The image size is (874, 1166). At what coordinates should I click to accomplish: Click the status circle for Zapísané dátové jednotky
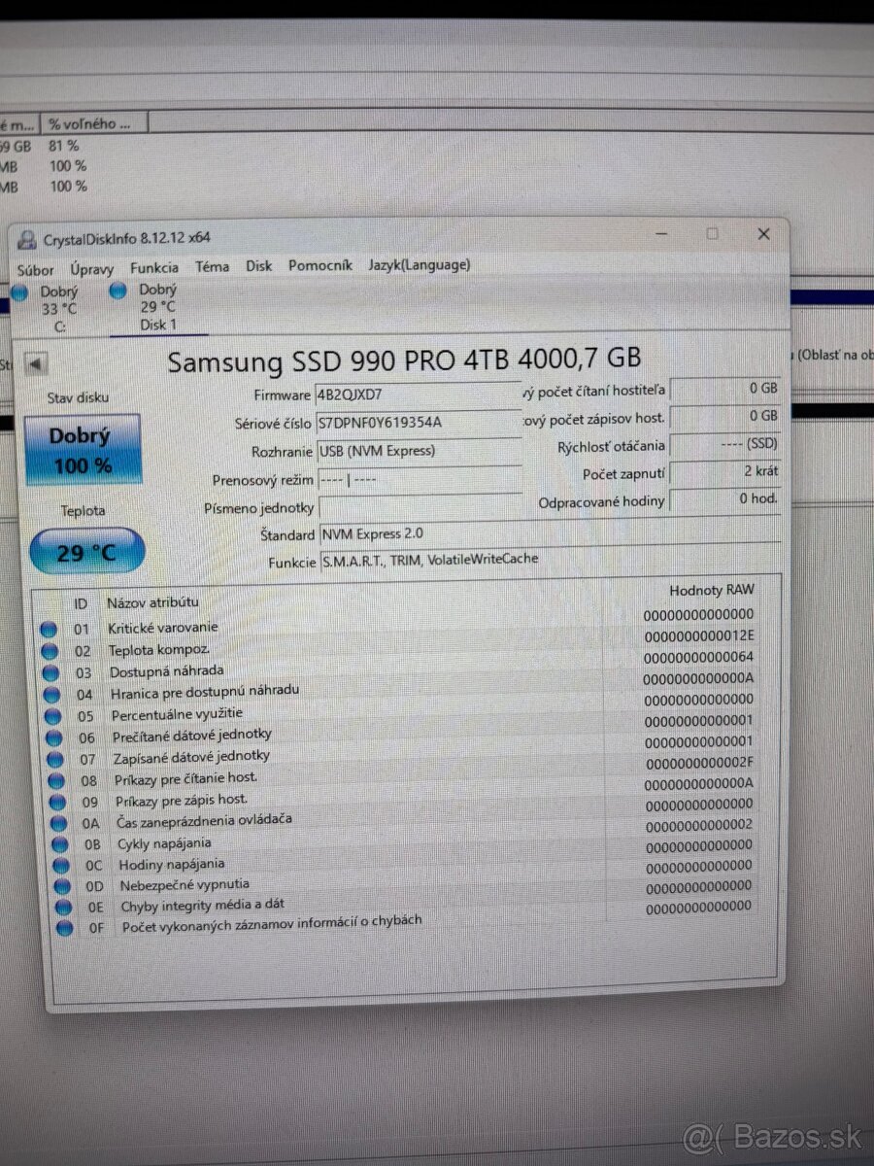(55, 760)
